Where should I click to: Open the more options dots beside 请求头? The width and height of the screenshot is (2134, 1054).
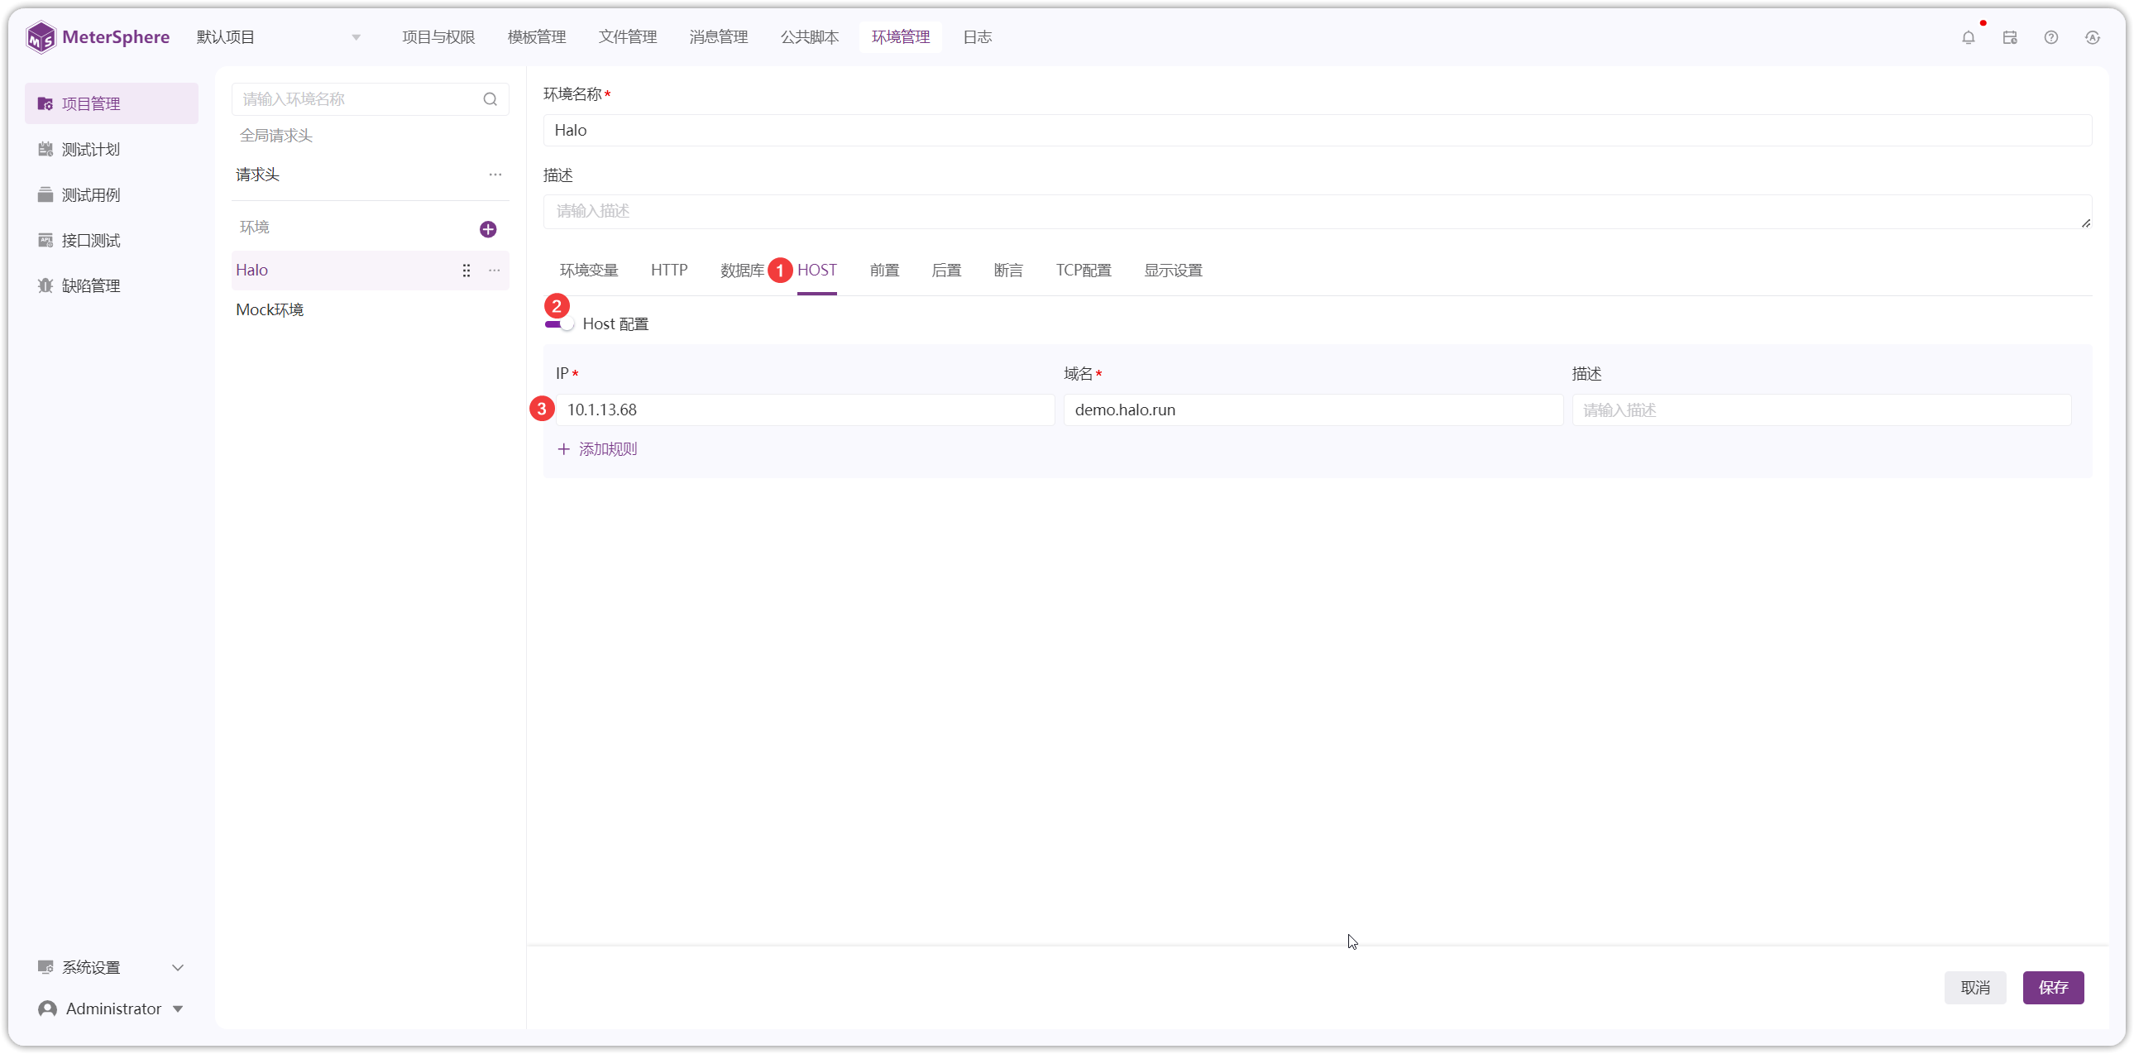tap(495, 175)
